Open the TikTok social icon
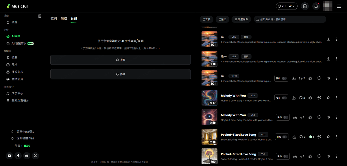This screenshot has height=166, width=347. (x=18, y=156)
